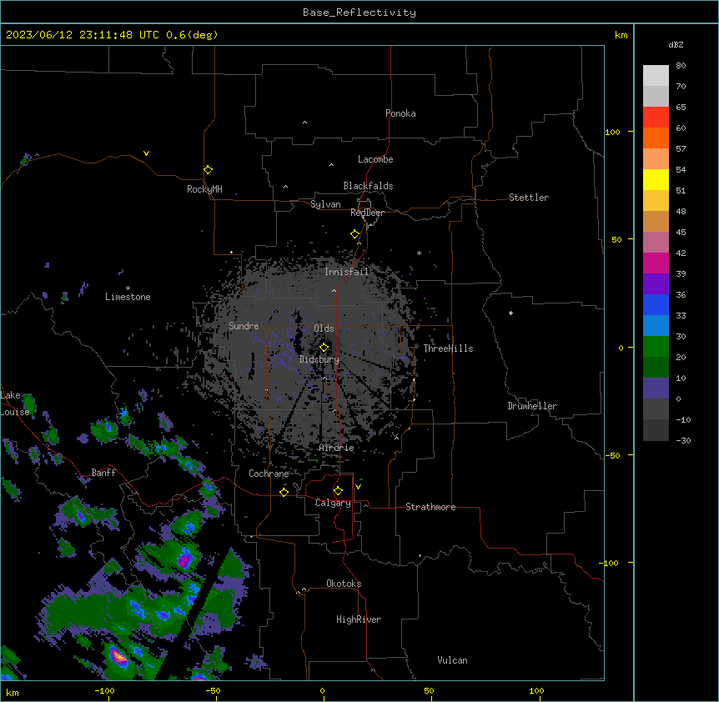Select the purple 36-39 dBZ legend swatch
The image size is (719, 702).
pyautogui.click(x=656, y=284)
